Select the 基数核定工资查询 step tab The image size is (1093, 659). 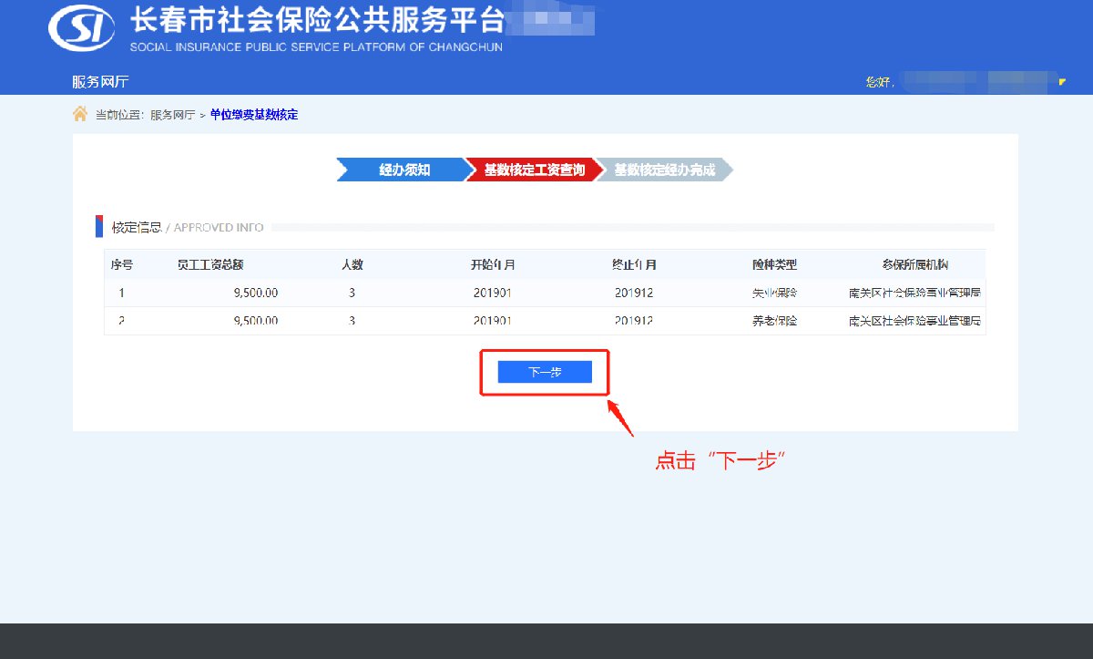534,170
